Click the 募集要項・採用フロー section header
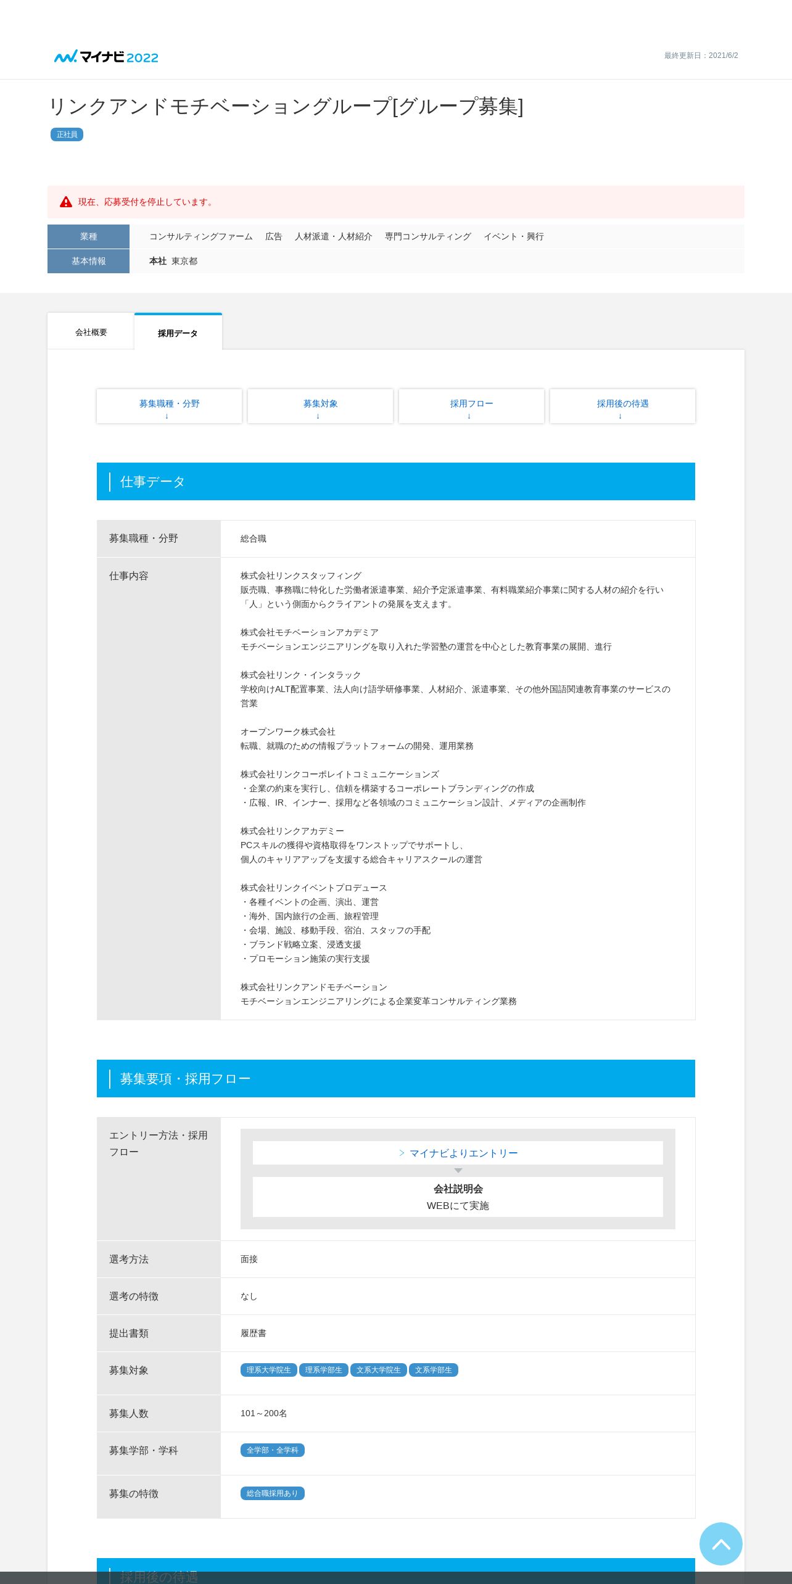Image resolution: width=792 pixels, height=1584 pixels. tap(396, 1078)
